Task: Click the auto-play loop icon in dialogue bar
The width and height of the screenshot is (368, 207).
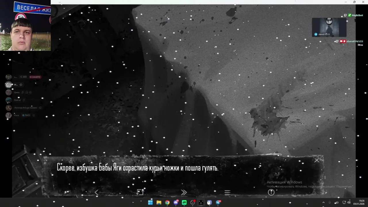Action: click(140, 192)
